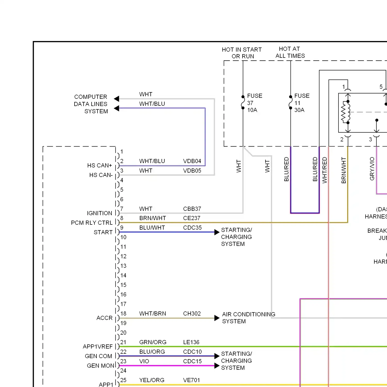Click the VIO wire color at pin 23

click(144, 361)
